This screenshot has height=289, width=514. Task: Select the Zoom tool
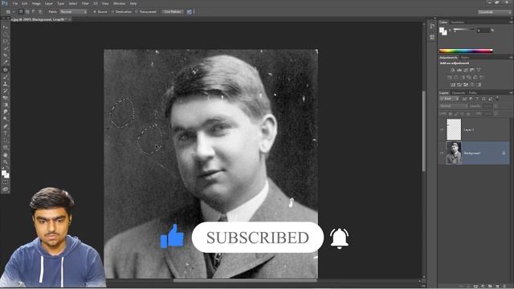6,162
